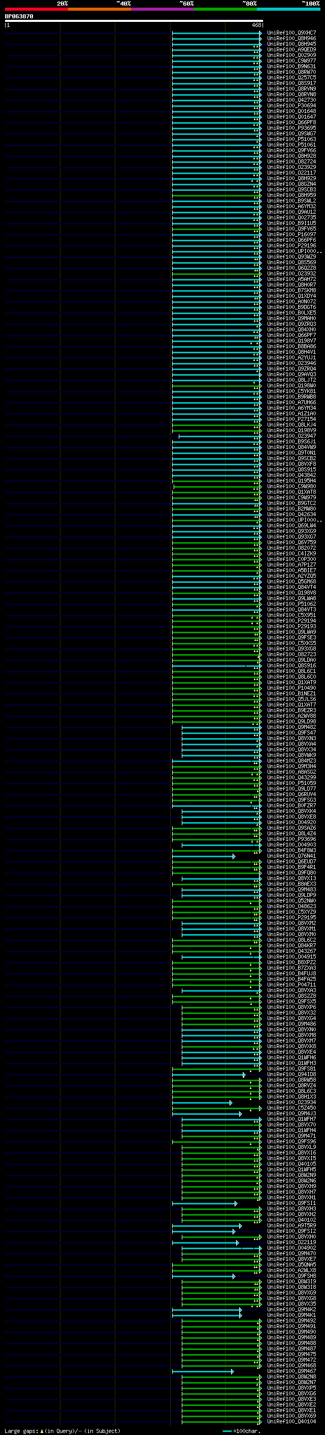The height and width of the screenshot is (1435, 325).
Task: Select hit label UniRef100_Q43299
Action: 291,778
